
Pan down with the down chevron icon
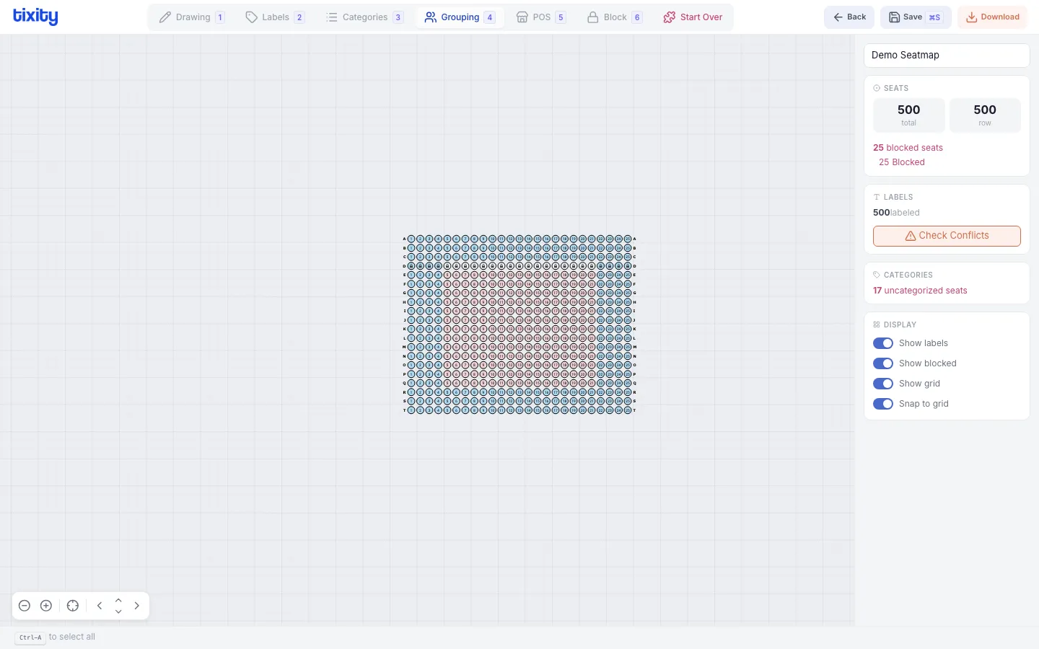point(118,612)
